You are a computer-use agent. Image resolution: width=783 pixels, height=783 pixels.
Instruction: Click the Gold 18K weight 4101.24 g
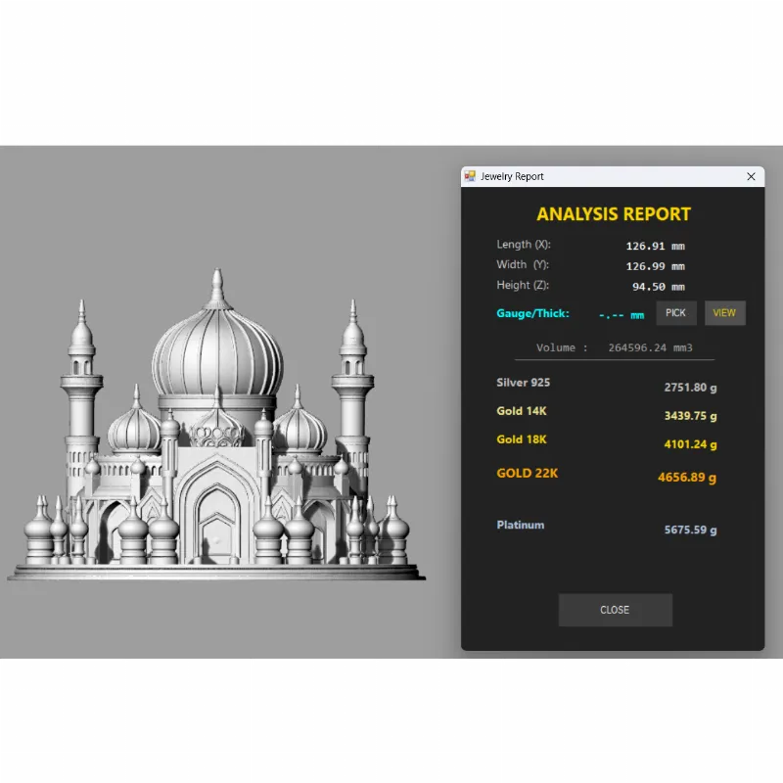690,444
